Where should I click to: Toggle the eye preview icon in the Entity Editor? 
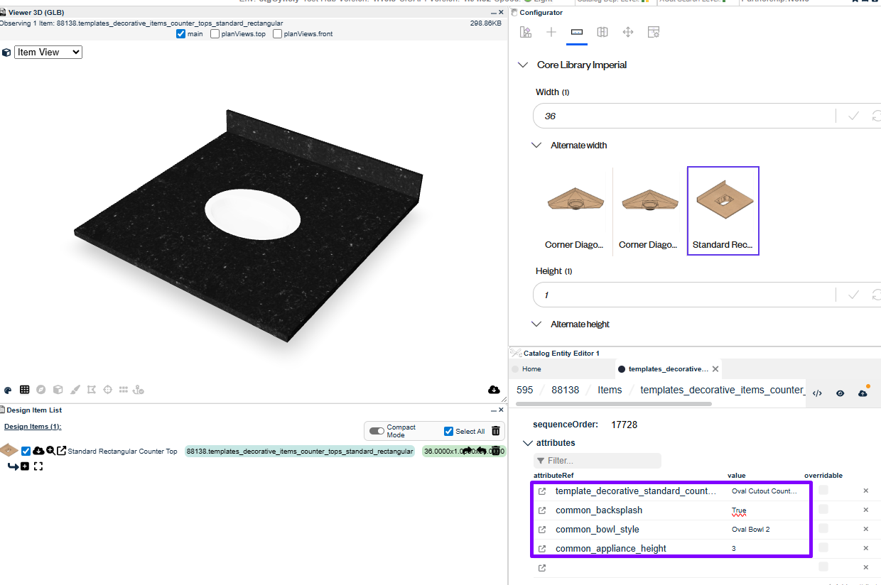point(840,393)
